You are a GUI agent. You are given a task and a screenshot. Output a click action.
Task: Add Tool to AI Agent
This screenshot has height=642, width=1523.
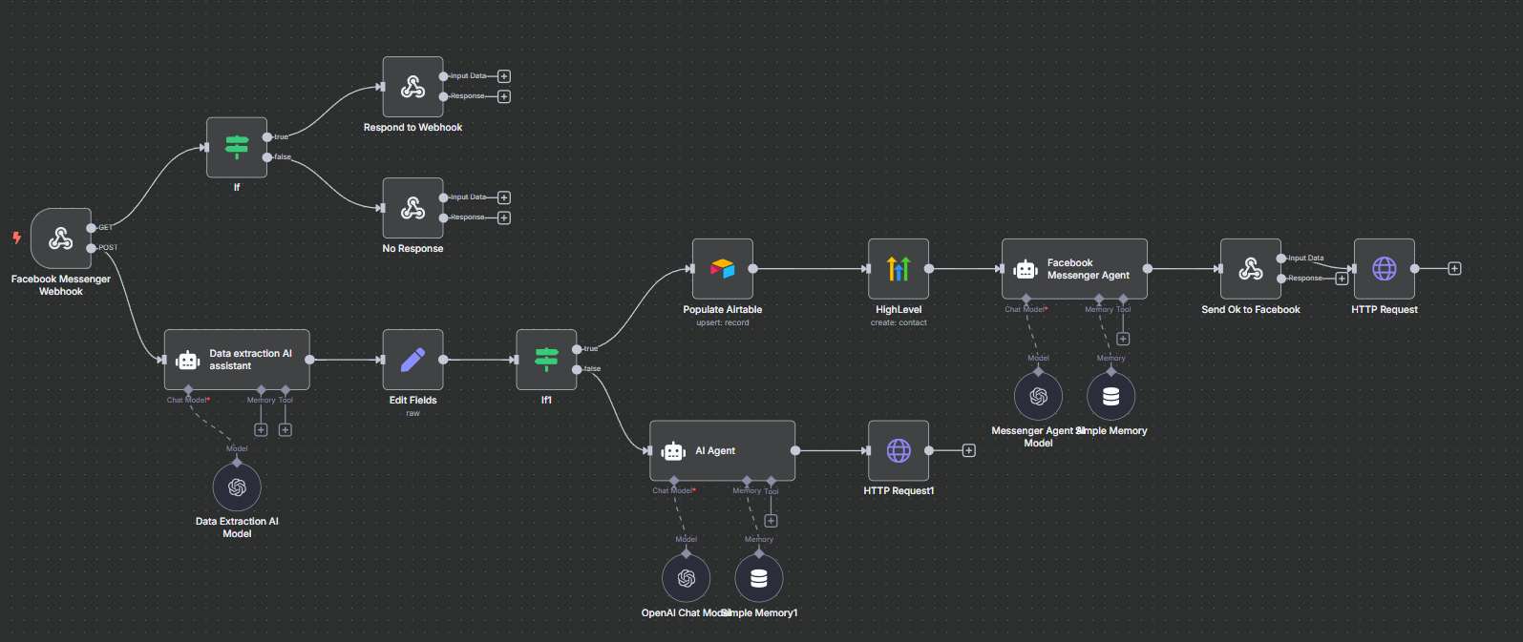click(x=771, y=521)
